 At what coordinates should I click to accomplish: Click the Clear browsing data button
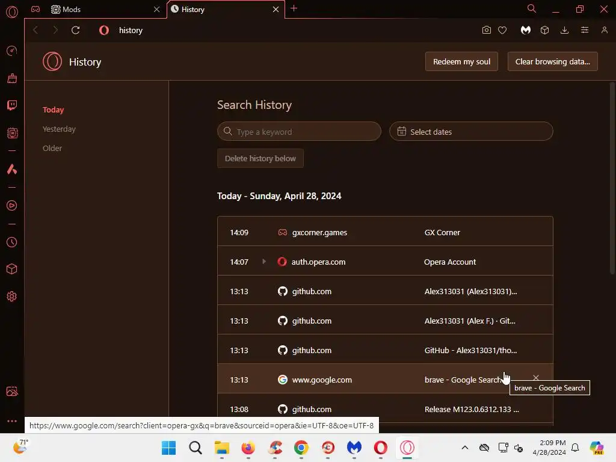pos(552,62)
